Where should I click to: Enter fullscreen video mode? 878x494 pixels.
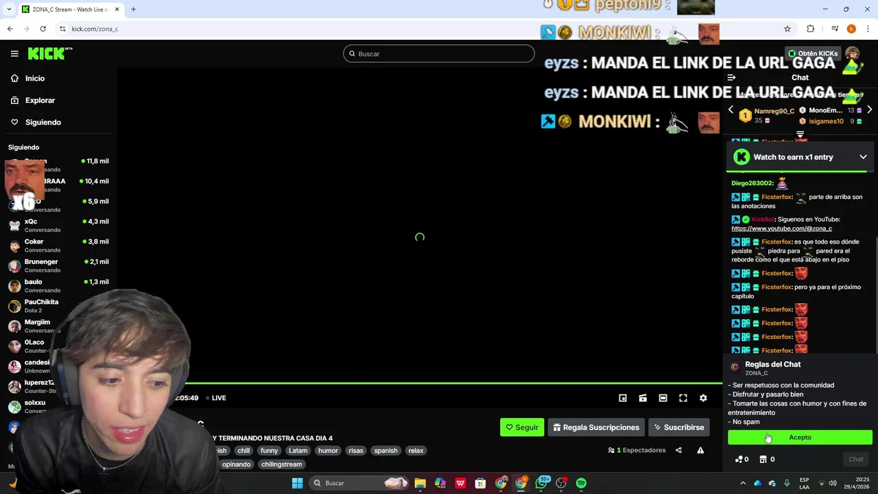pyautogui.click(x=683, y=398)
